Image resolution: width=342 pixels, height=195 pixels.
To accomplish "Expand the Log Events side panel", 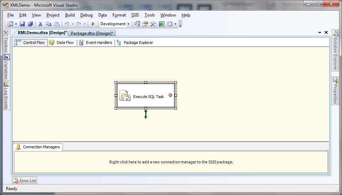I will coord(6,96).
